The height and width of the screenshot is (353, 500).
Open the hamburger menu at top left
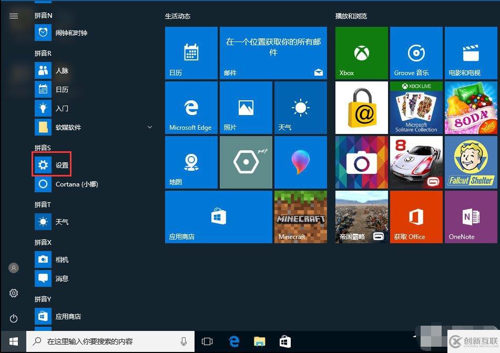13,16
